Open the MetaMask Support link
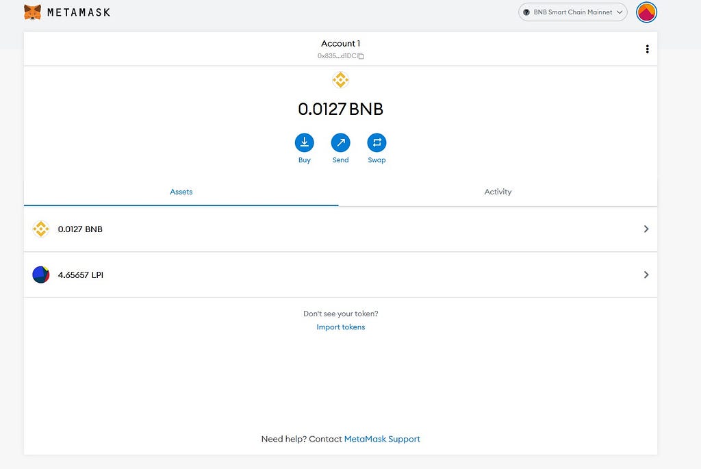Screen dimensions: 701x469 (x=382, y=439)
